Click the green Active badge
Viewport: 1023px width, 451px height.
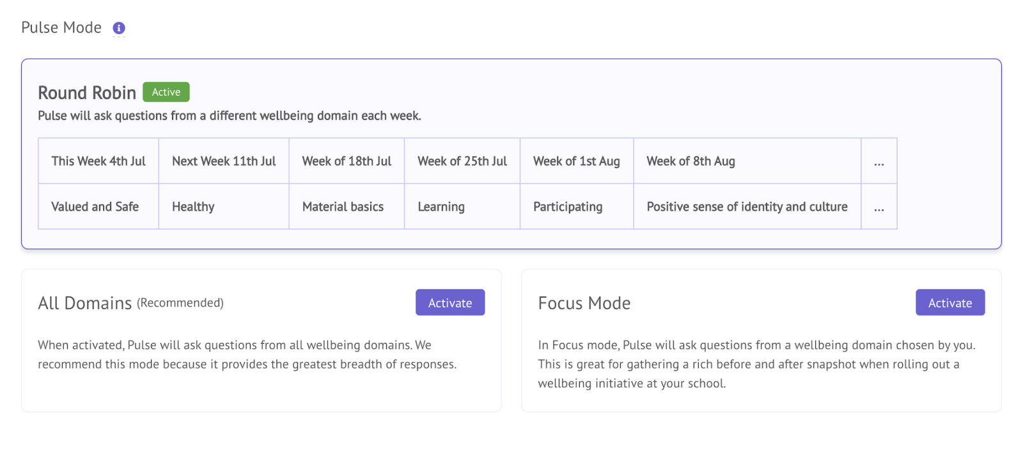[x=166, y=92]
